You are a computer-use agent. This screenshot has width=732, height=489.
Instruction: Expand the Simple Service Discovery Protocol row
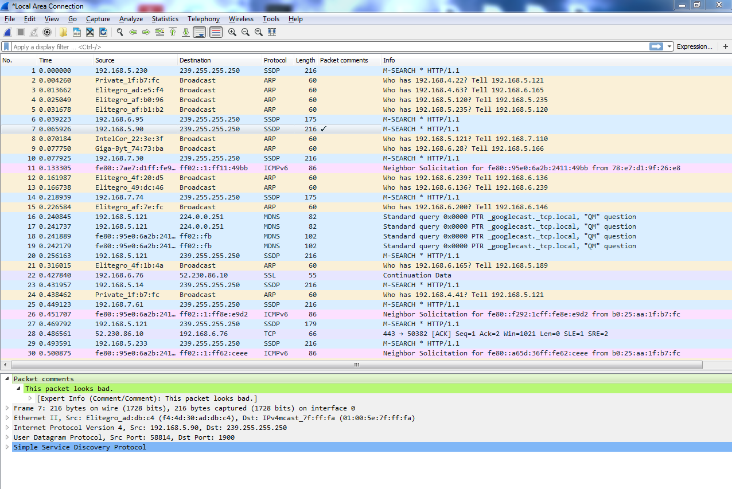(x=7, y=447)
